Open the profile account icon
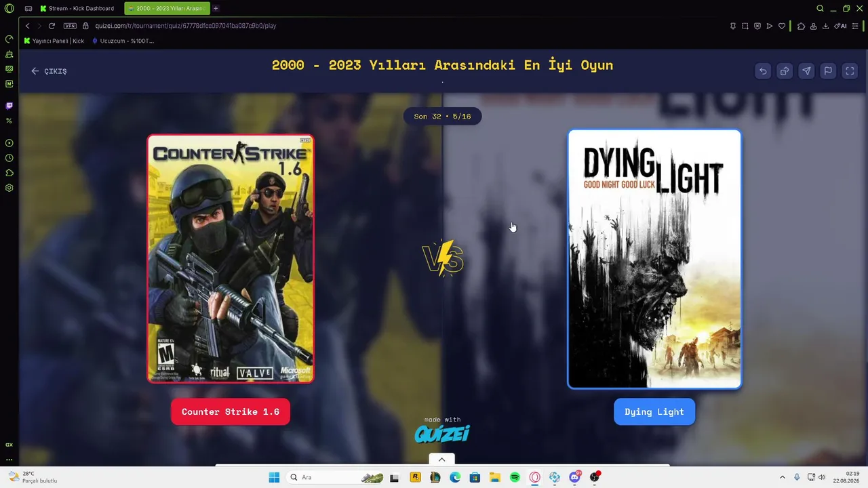The image size is (868, 488). (813, 26)
